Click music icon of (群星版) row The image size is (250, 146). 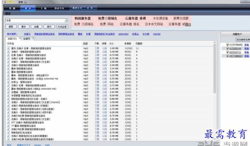coord(9,136)
